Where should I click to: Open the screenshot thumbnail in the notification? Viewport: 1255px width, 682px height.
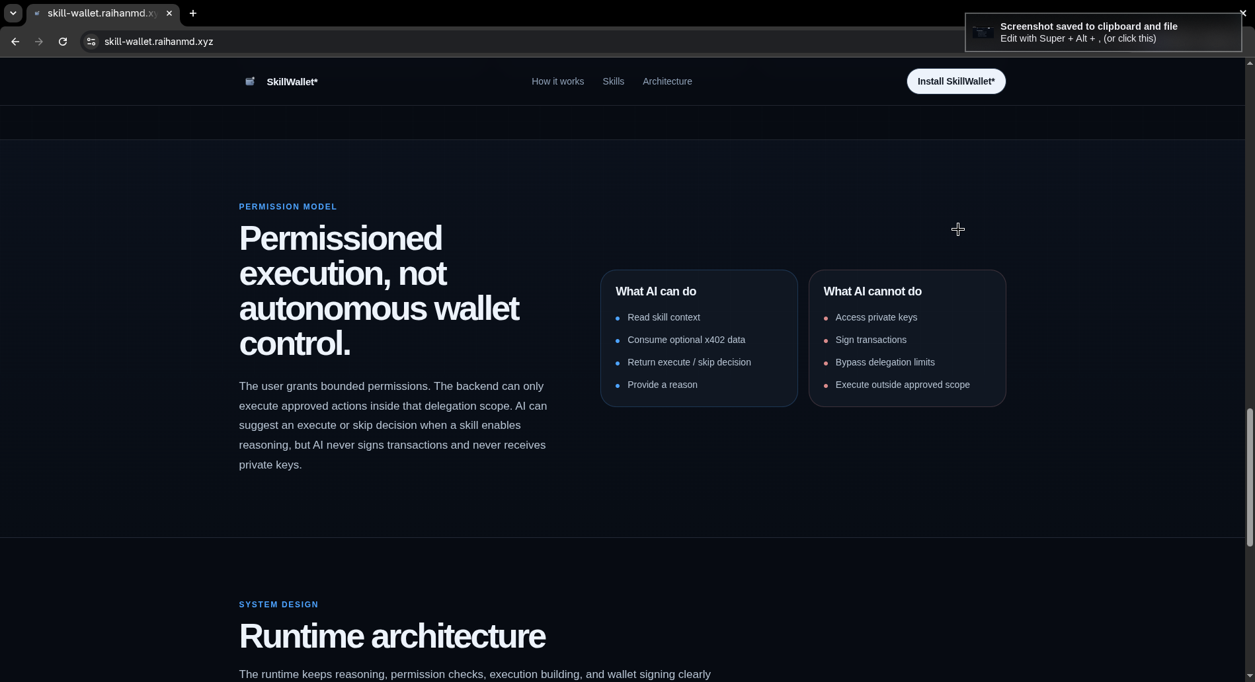983,32
